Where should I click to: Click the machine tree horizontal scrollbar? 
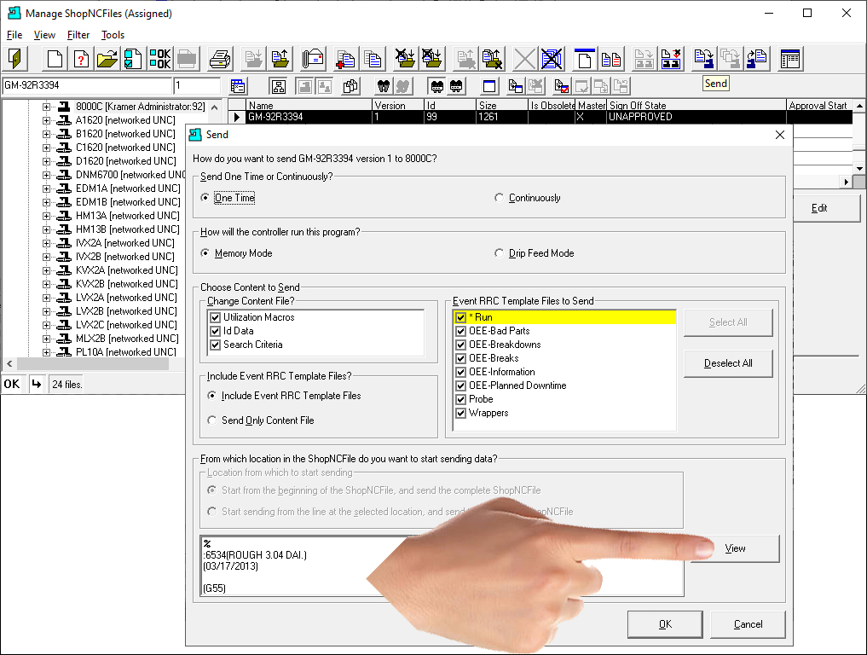(x=92, y=363)
